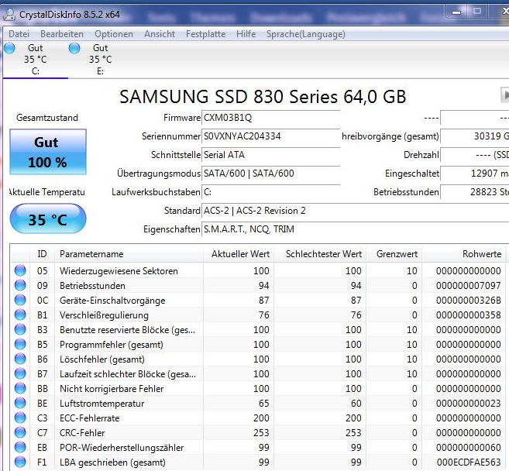Click the Eingeschaltet value 12907
The width and height of the screenshot is (509, 471).
475,174
